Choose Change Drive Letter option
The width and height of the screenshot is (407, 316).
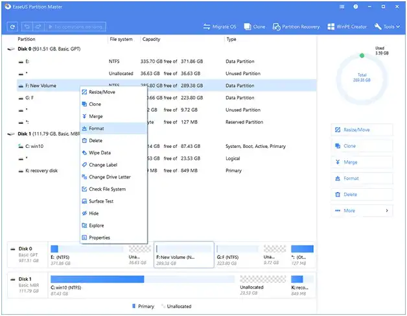pos(113,177)
